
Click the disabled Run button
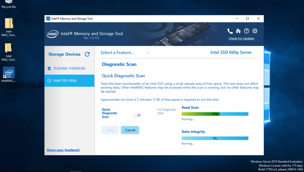coord(110,130)
